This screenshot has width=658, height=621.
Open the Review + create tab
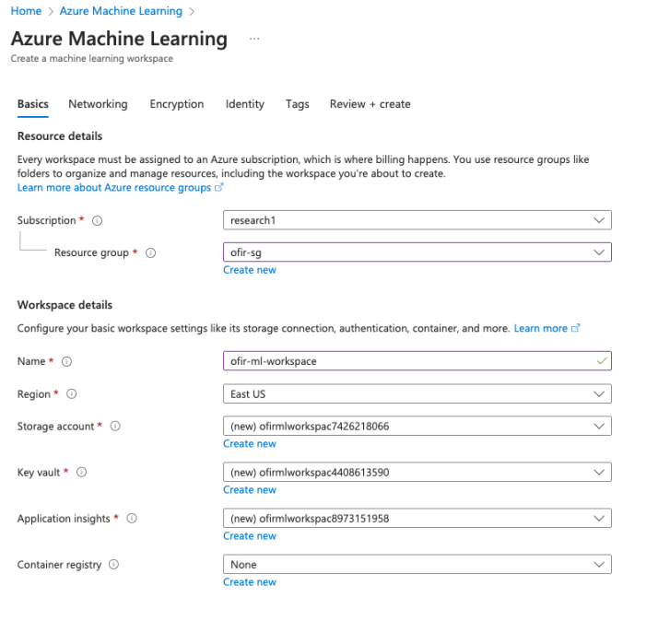coord(370,104)
